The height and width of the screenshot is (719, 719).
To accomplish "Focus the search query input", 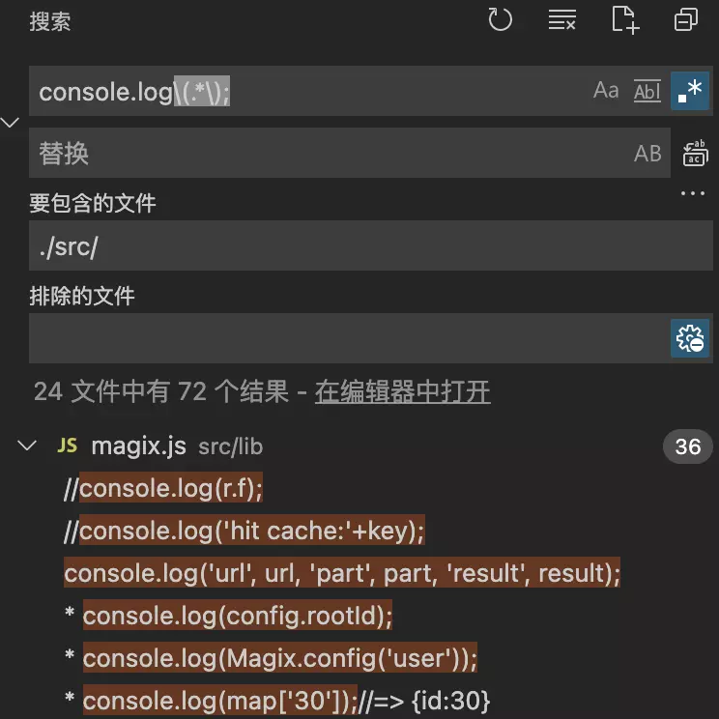I will click(x=307, y=91).
